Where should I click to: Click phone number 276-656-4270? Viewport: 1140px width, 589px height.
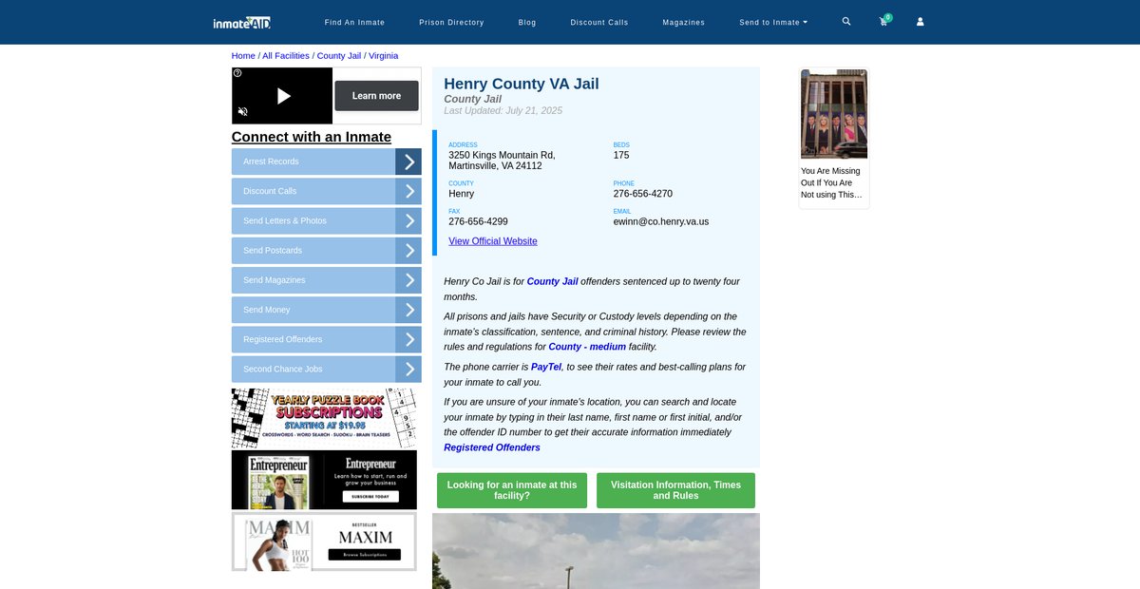point(643,194)
